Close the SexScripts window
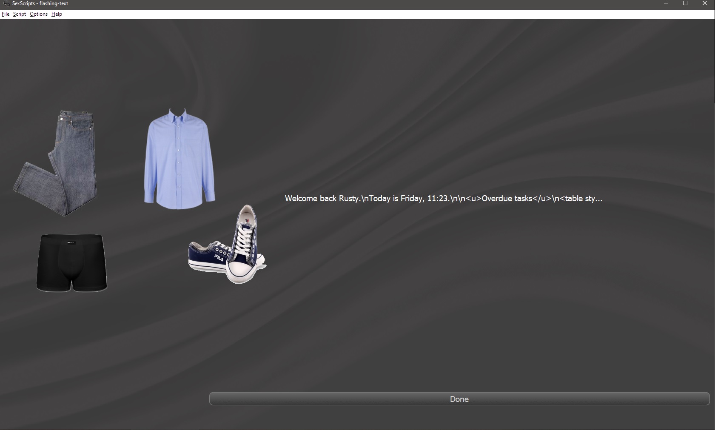715x430 pixels. 705,3
